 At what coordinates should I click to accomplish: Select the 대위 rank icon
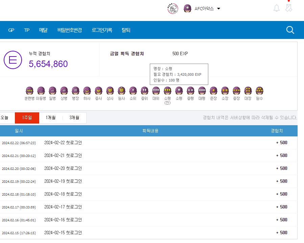coord(156,91)
